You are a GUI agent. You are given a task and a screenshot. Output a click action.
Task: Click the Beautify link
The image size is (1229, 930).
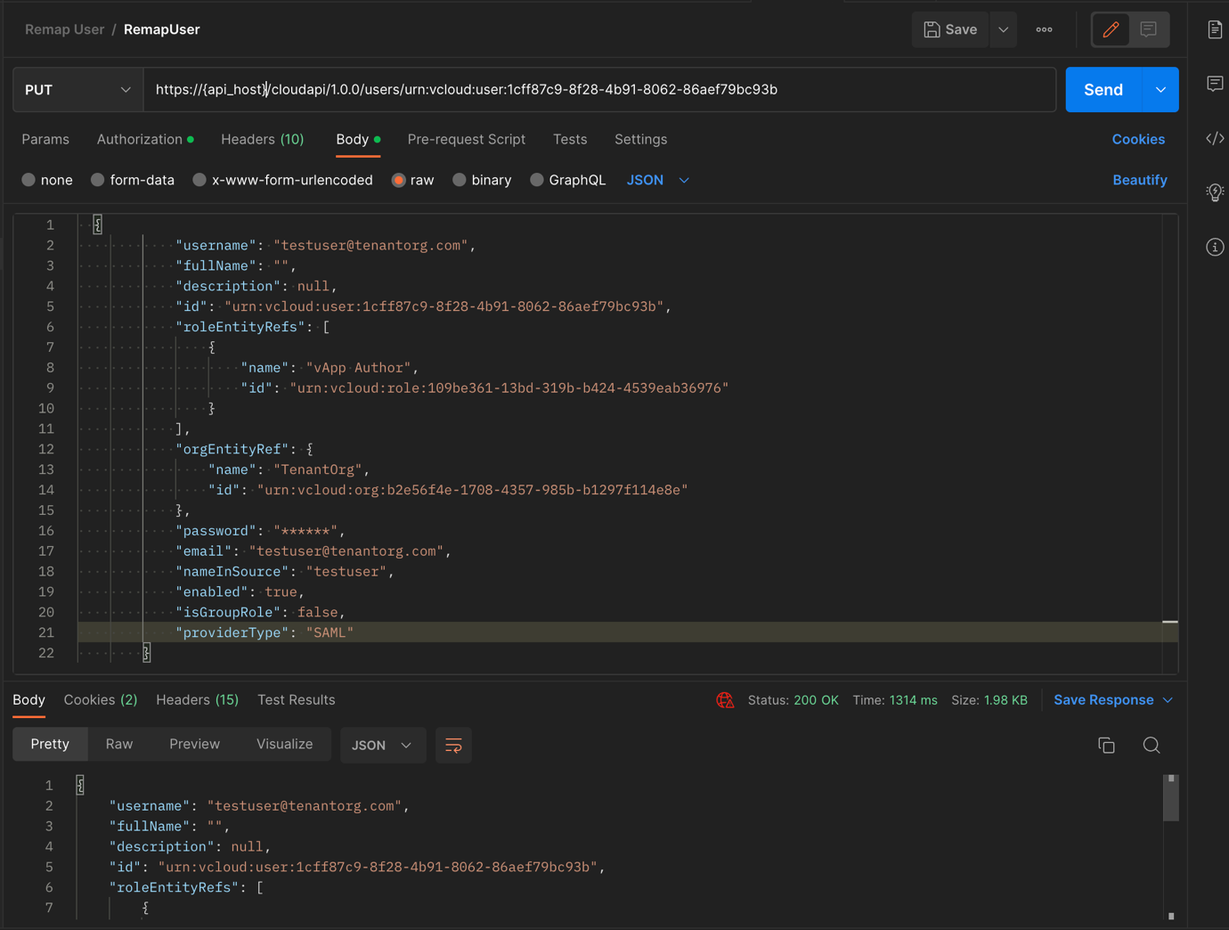click(x=1139, y=180)
